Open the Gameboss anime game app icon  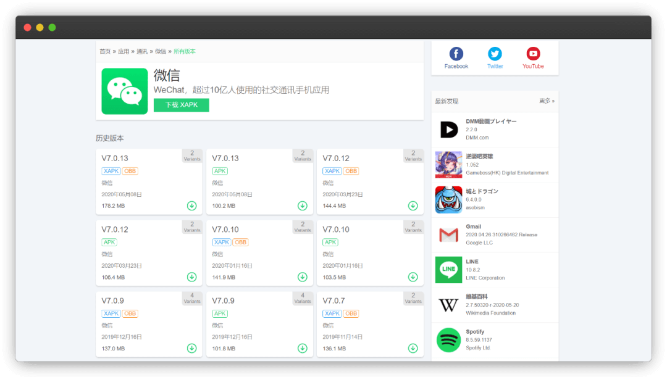pyautogui.click(x=448, y=165)
